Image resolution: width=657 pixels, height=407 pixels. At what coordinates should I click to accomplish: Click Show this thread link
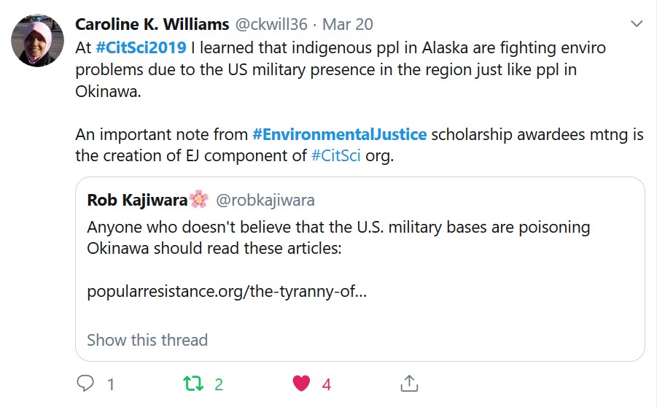[x=147, y=340]
